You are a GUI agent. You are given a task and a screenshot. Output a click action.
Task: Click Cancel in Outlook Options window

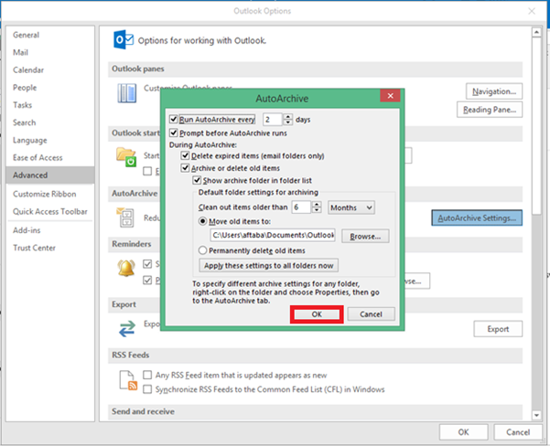click(518, 432)
